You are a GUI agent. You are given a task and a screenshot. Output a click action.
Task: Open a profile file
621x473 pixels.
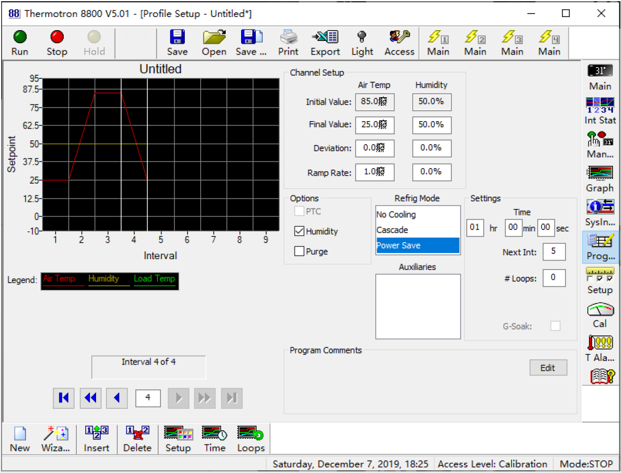[x=214, y=43]
